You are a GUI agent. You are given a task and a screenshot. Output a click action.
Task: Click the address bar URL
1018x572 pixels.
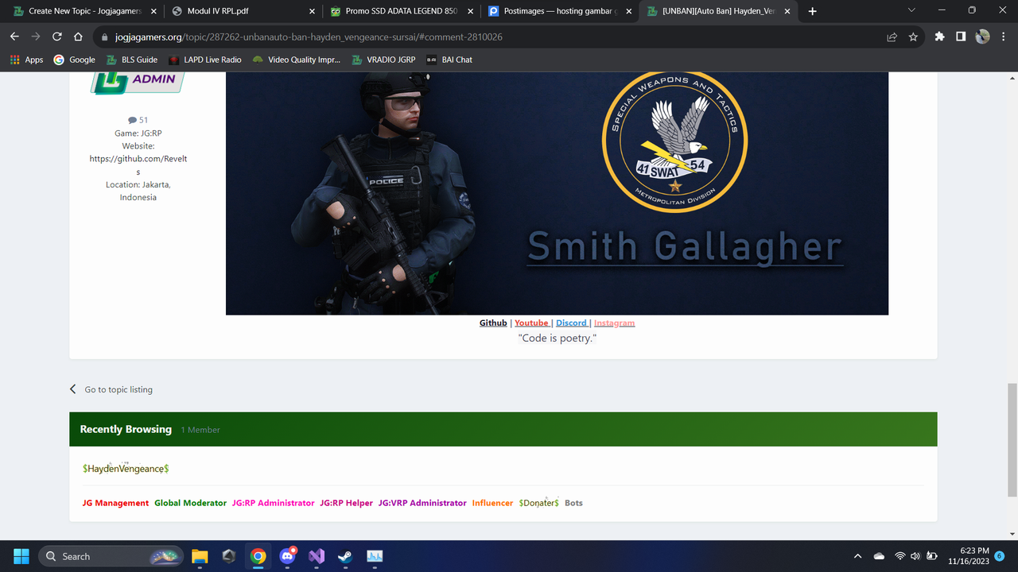(309, 37)
